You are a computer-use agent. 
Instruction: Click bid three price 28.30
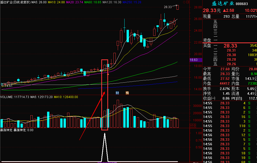click(x=231, y=55)
